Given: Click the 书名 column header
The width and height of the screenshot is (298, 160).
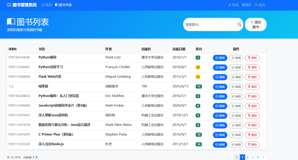Looking at the screenshot, I should tap(42, 49).
